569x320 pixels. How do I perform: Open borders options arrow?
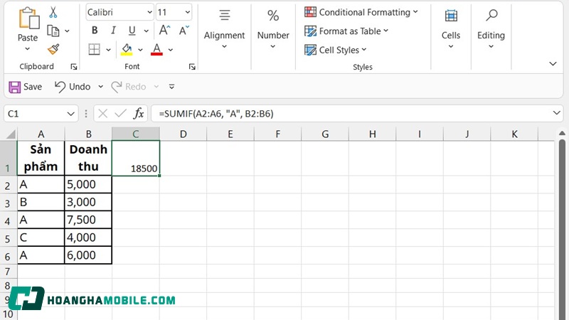(108, 50)
